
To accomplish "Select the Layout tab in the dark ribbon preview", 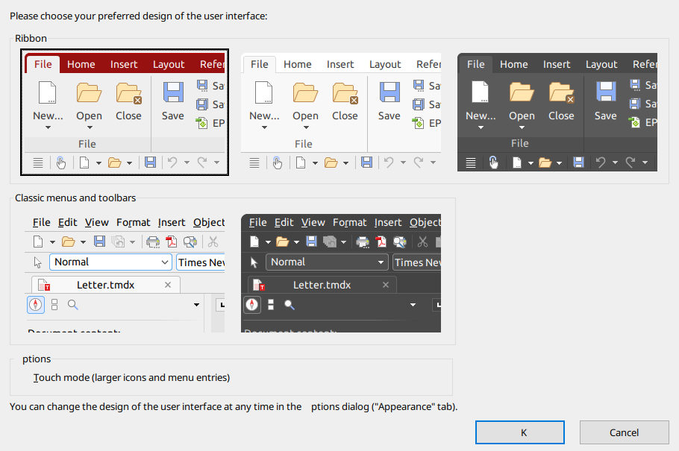I will coord(601,64).
